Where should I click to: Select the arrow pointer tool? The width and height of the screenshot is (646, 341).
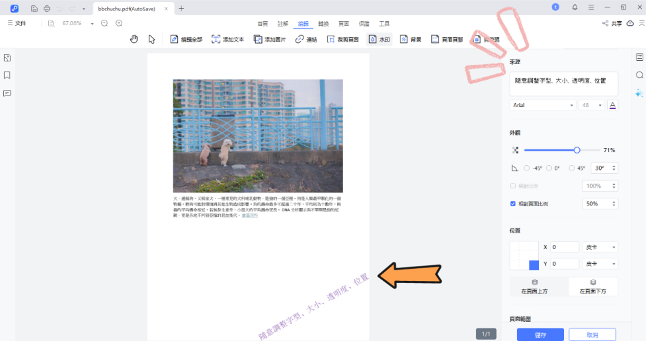pyautogui.click(x=151, y=39)
